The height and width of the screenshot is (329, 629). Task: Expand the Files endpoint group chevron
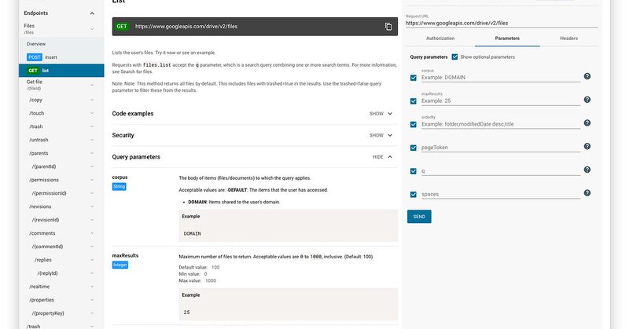pyautogui.click(x=92, y=29)
